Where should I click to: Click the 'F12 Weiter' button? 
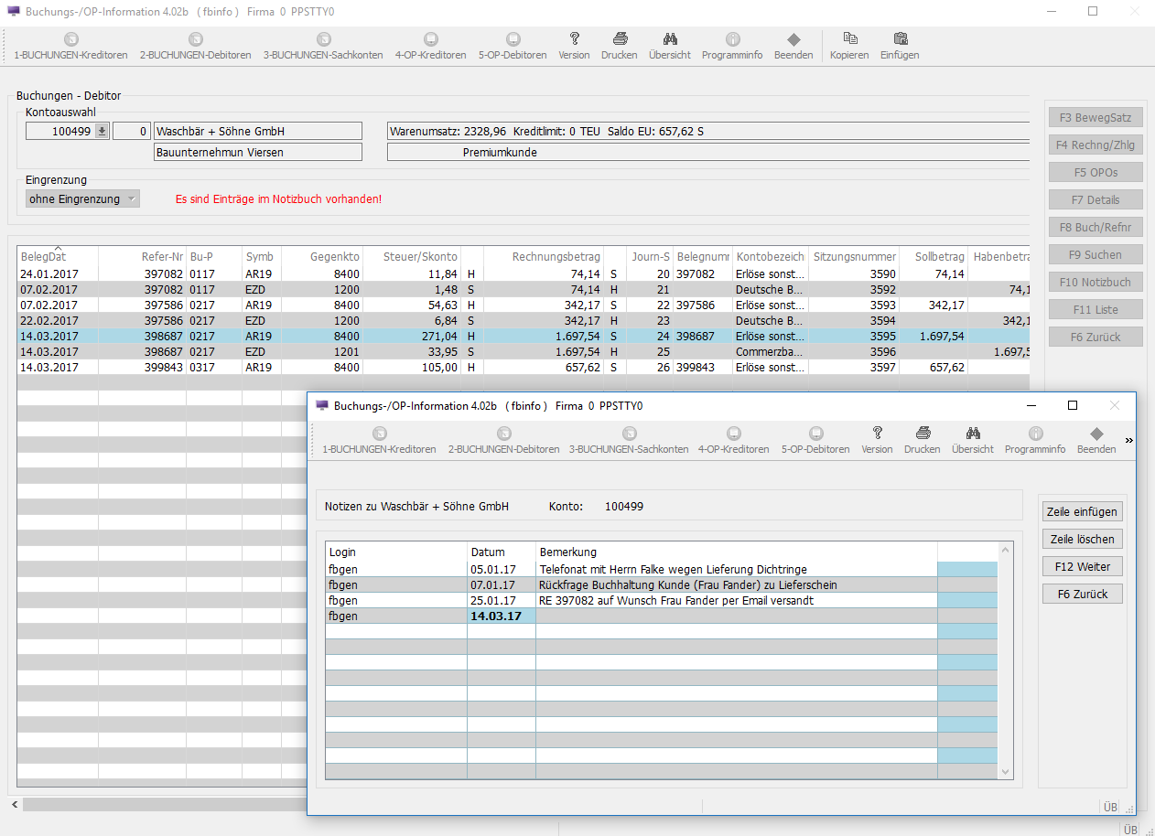(x=1082, y=566)
